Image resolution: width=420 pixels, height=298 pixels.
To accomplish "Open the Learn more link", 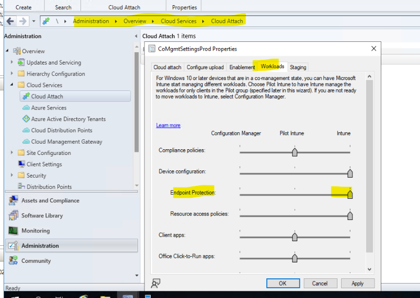I will [168, 126].
